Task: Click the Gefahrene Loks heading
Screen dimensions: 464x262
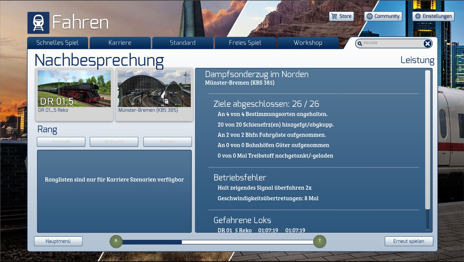Action: 242,220
